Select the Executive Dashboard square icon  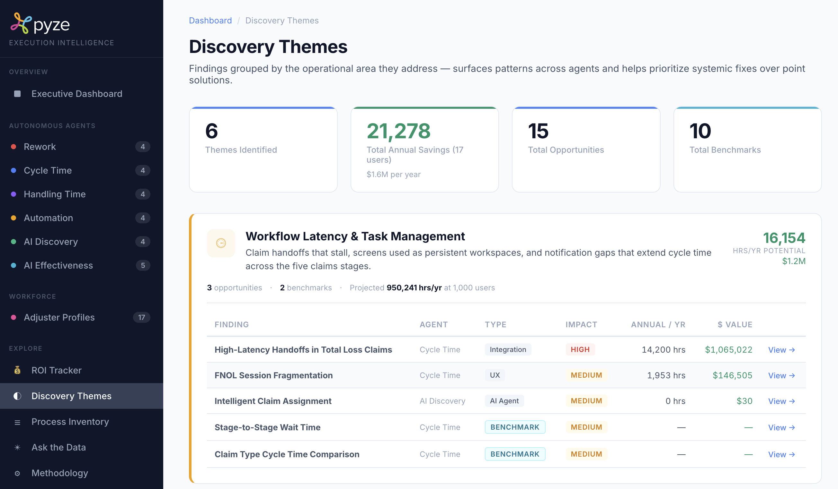17,94
